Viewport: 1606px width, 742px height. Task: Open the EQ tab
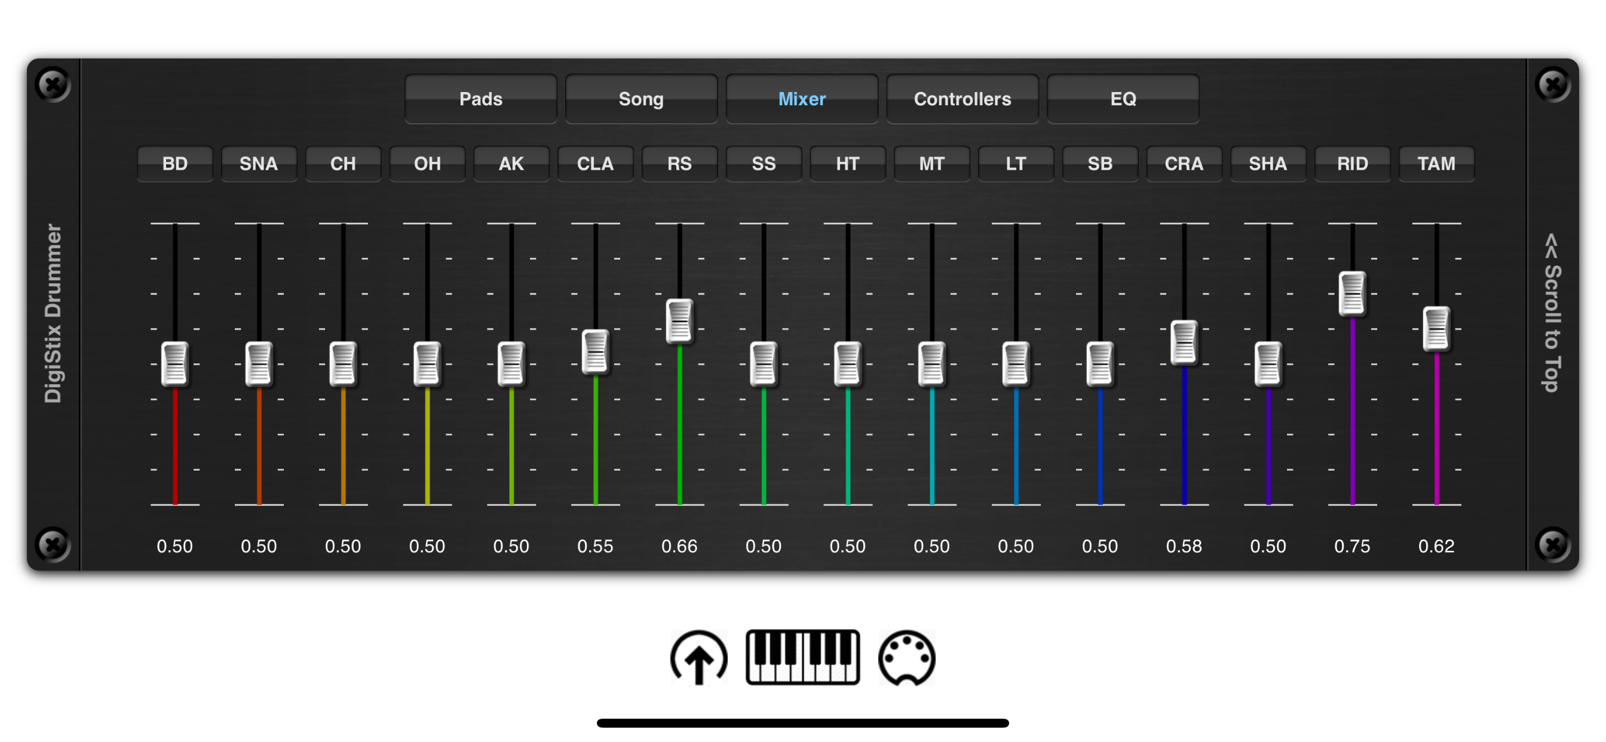point(1123,99)
